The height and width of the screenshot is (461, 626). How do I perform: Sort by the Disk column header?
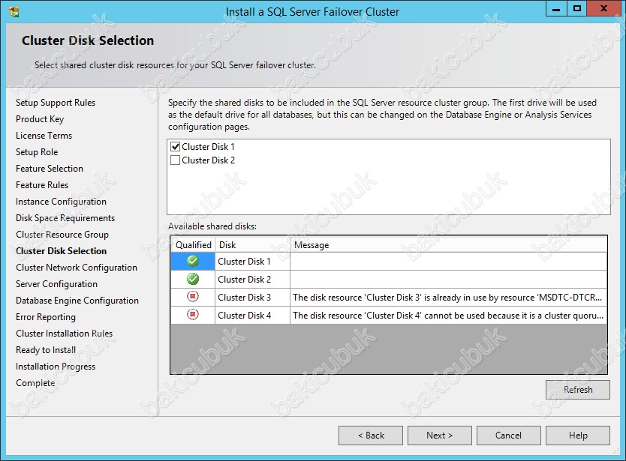click(x=252, y=245)
